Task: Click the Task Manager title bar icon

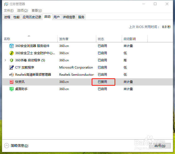Action: pos(6,4)
